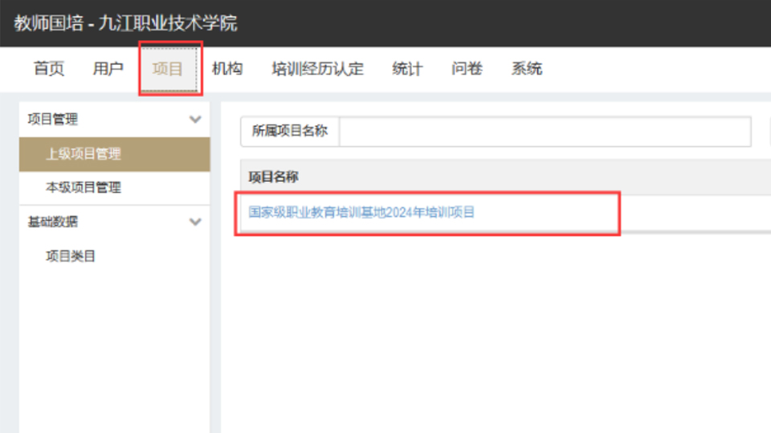771x433 pixels.
Task: Open 项目类目 under 基础数据
Action: coord(71,257)
